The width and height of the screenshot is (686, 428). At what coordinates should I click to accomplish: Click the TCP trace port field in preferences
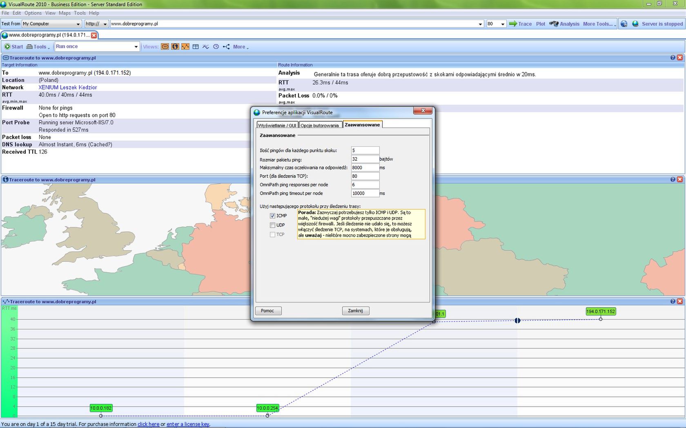[x=365, y=176]
